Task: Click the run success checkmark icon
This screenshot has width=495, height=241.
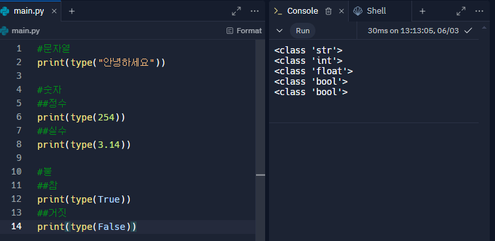Action: coord(468,31)
